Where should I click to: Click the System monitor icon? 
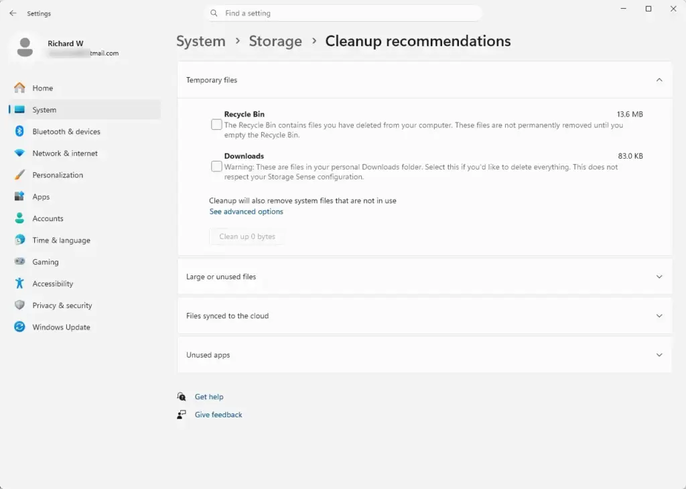pyautogui.click(x=19, y=110)
